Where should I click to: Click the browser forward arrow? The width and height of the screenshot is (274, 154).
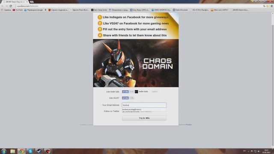pos(6,6)
